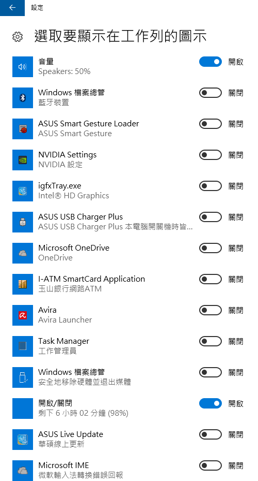
Task: Enable the Microsoft OneDrive toggle
Action: (211, 248)
